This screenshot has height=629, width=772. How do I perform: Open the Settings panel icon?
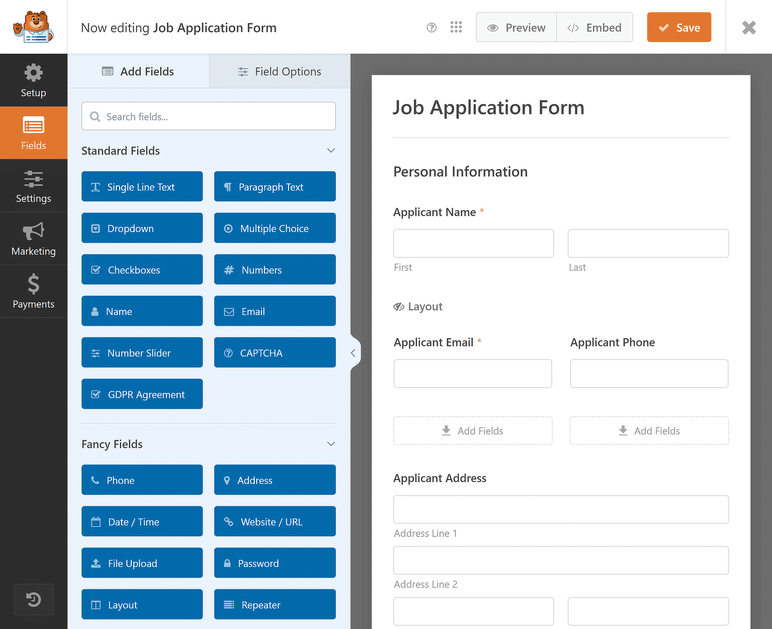33,186
